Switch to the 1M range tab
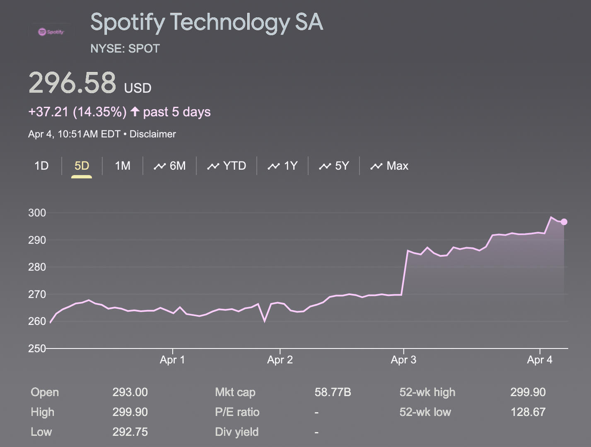The width and height of the screenshot is (591, 447). tap(123, 166)
